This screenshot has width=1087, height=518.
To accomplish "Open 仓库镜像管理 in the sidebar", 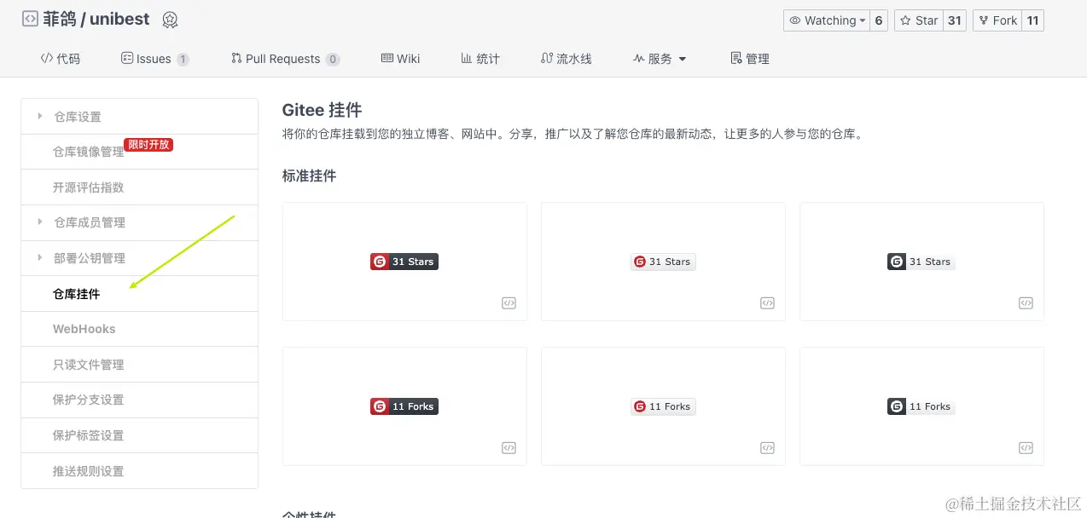I will [139, 152].
